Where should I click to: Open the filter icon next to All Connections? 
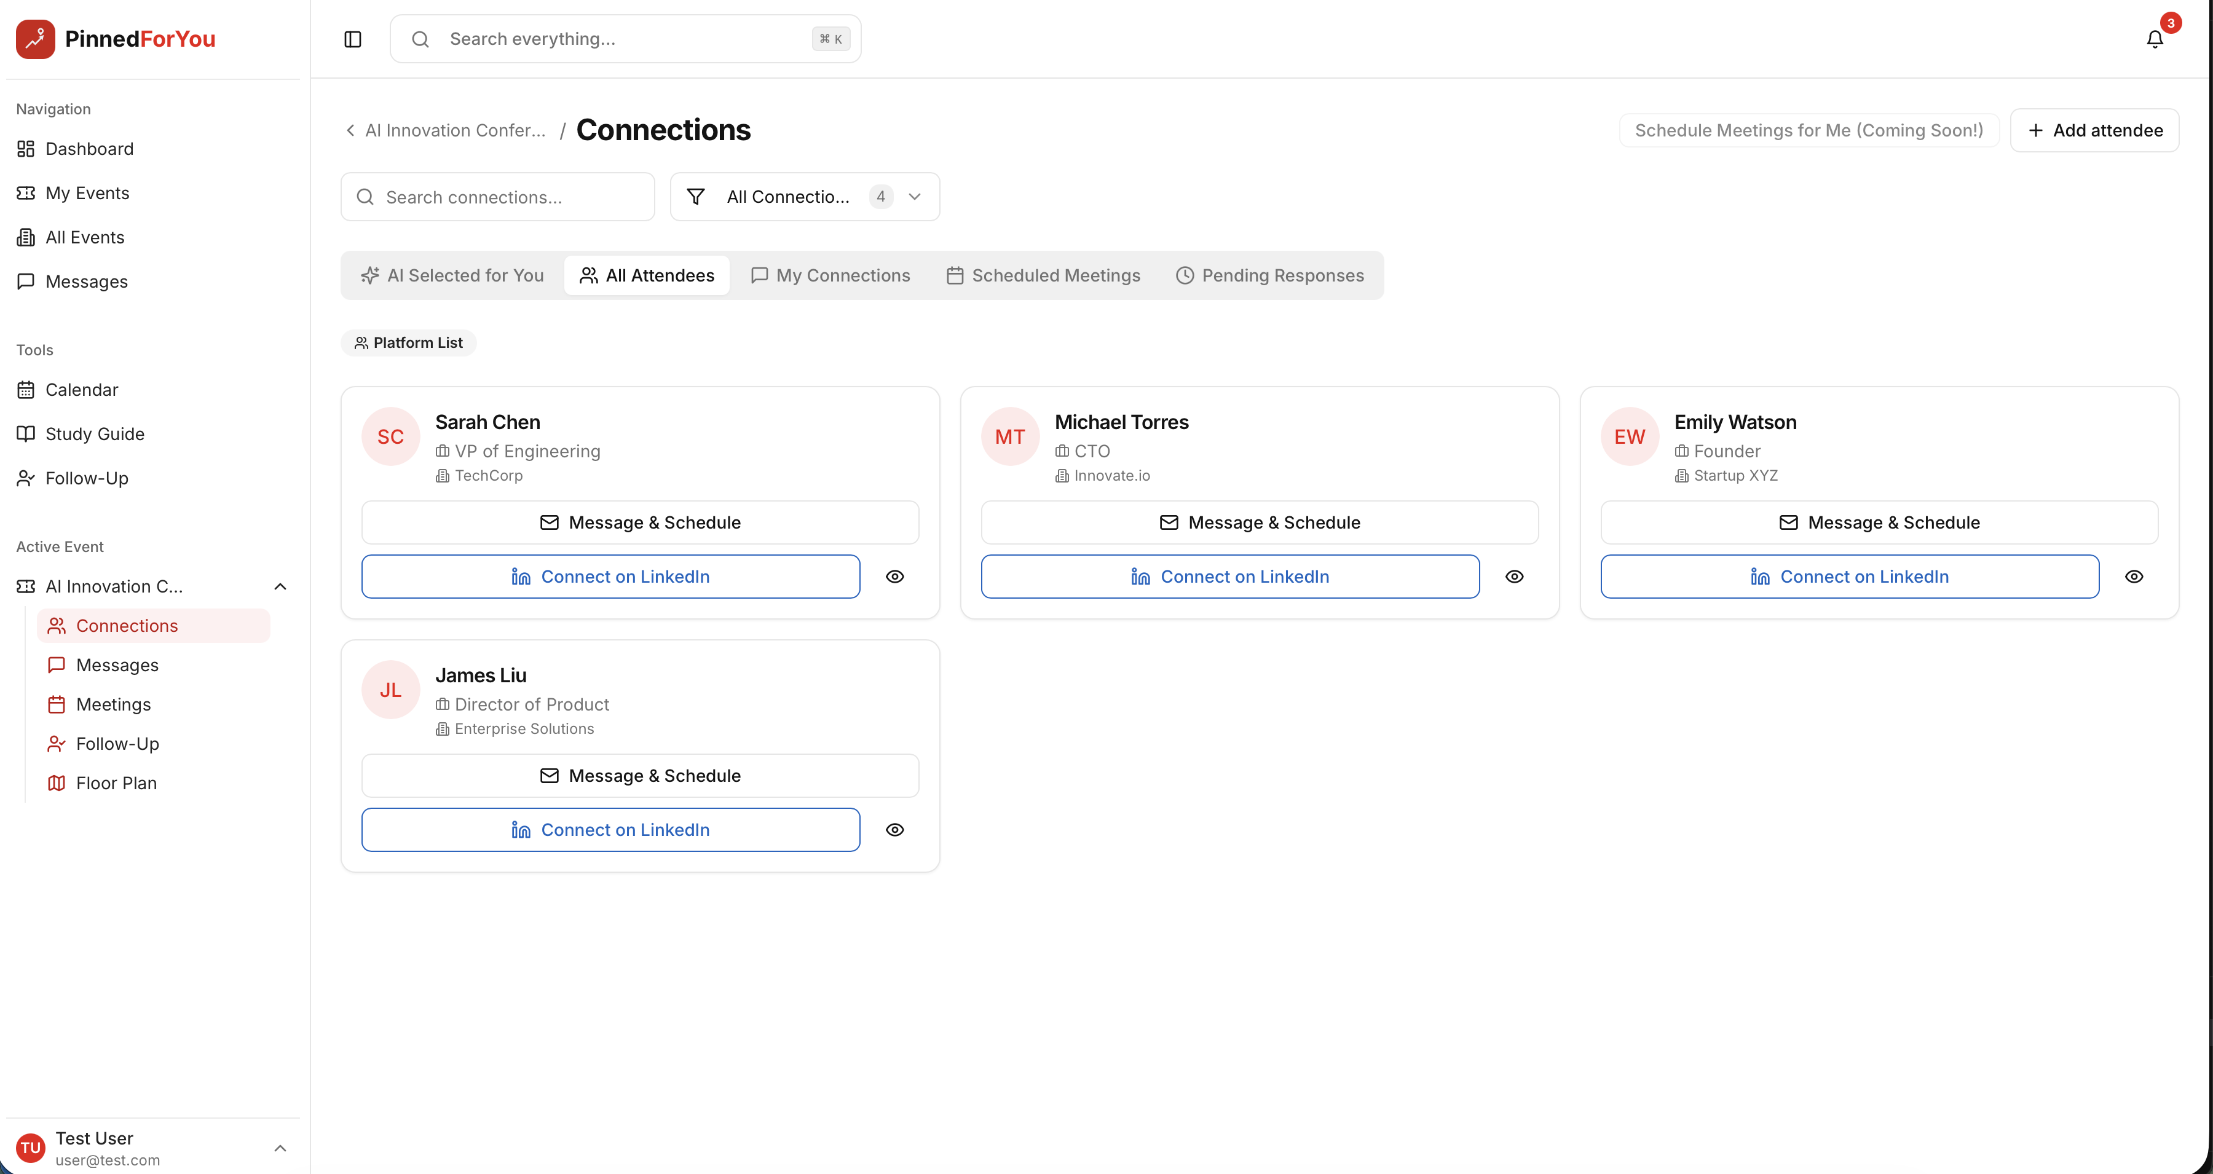click(x=696, y=196)
